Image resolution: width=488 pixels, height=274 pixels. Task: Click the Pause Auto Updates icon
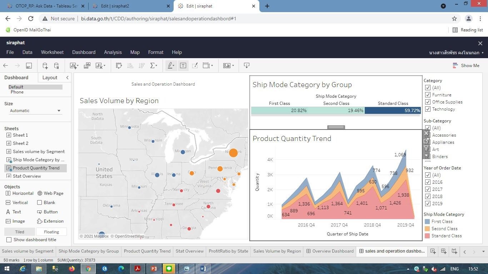tap(56, 66)
